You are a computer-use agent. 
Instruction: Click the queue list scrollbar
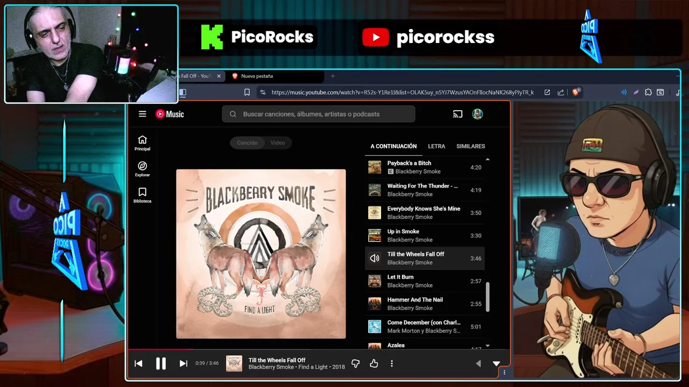click(x=488, y=297)
